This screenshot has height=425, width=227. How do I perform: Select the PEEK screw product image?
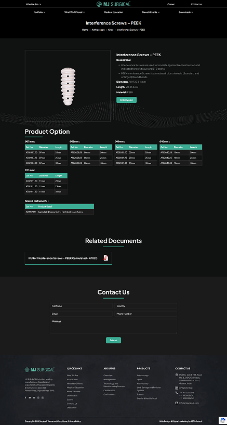point(68,86)
